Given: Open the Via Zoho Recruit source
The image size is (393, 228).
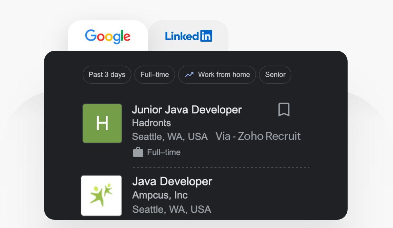Looking at the screenshot, I should 258,136.
